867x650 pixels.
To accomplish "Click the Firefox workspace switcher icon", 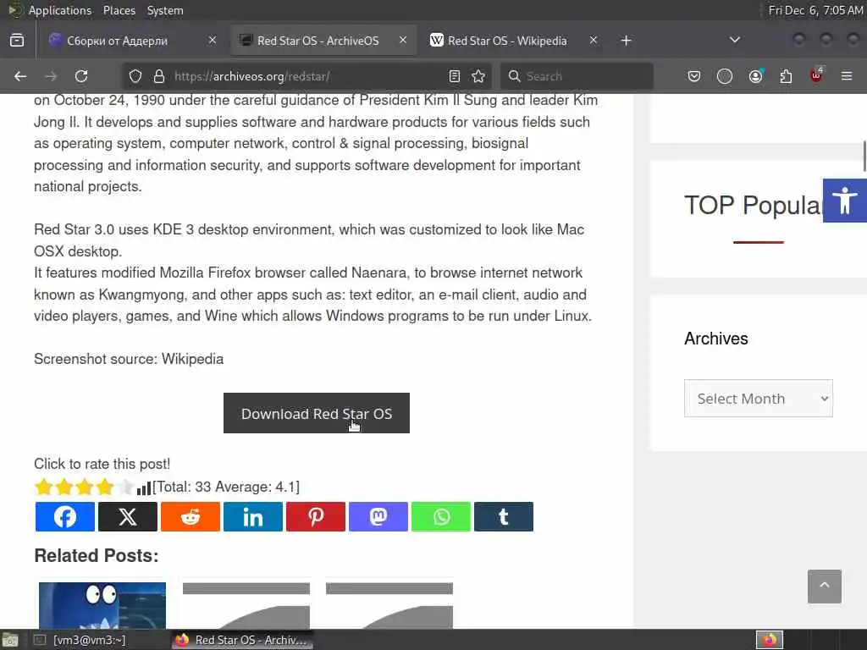I will [769, 640].
